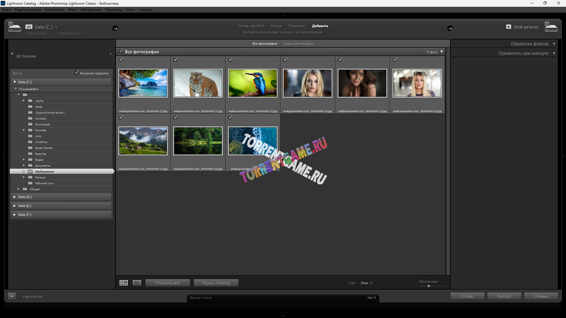Uncheck forest photo (8).jpg checkbox
This screenshot has width=566, height=318.
tap(175, 117)
